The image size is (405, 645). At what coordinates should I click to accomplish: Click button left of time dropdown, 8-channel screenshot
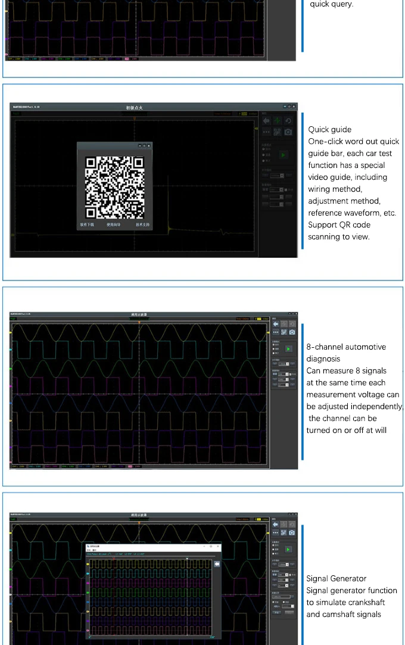pos(275,364)
